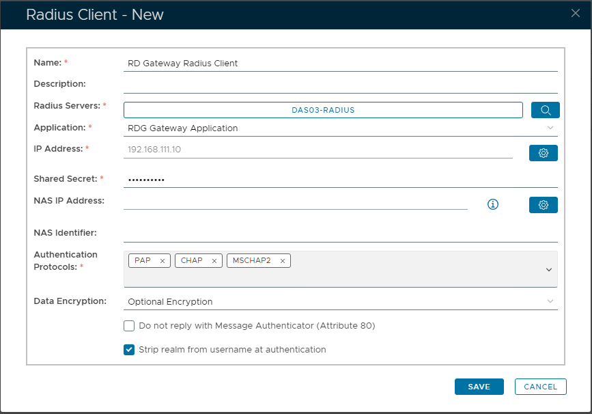Open the NAS IP Address gear settings
Screen dimensions: 592x414
pos(543,205)
